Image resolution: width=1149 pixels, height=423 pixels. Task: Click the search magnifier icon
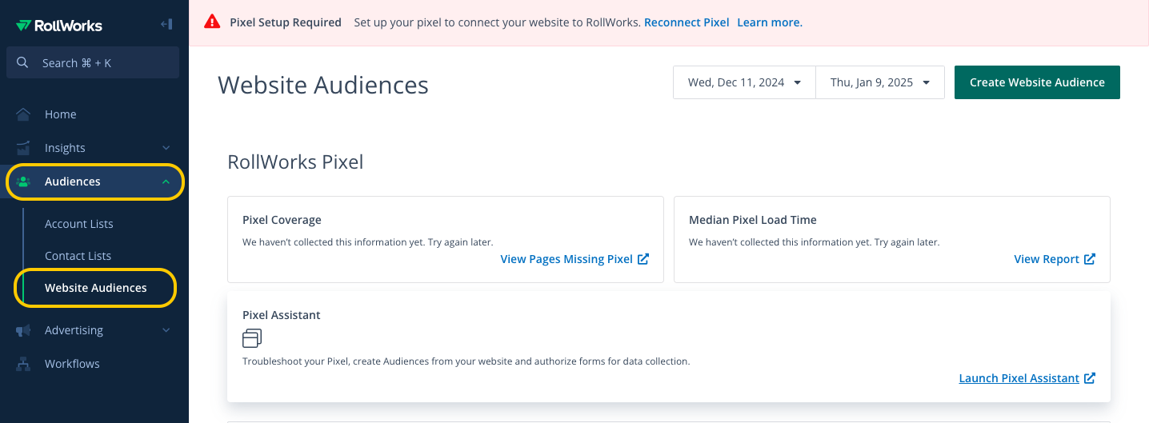22,62
